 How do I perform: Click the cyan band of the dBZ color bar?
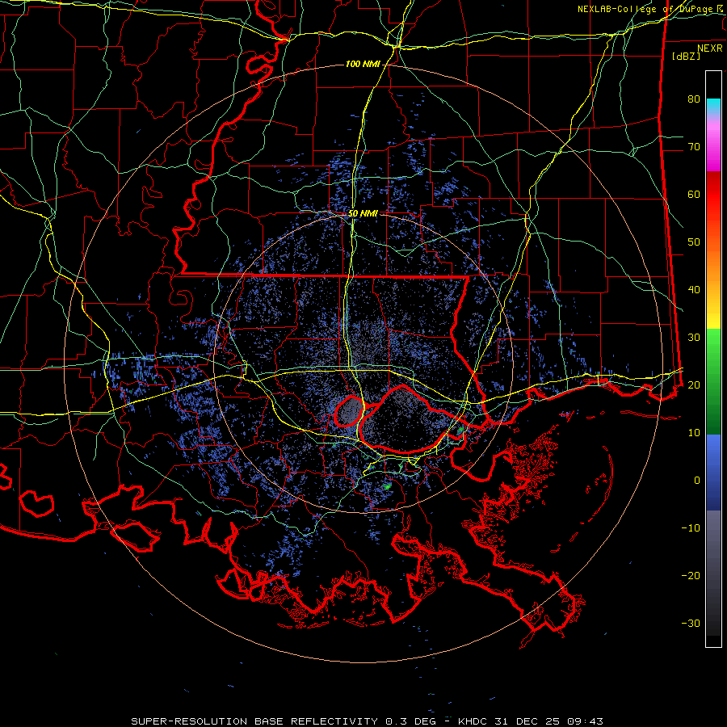713,107
